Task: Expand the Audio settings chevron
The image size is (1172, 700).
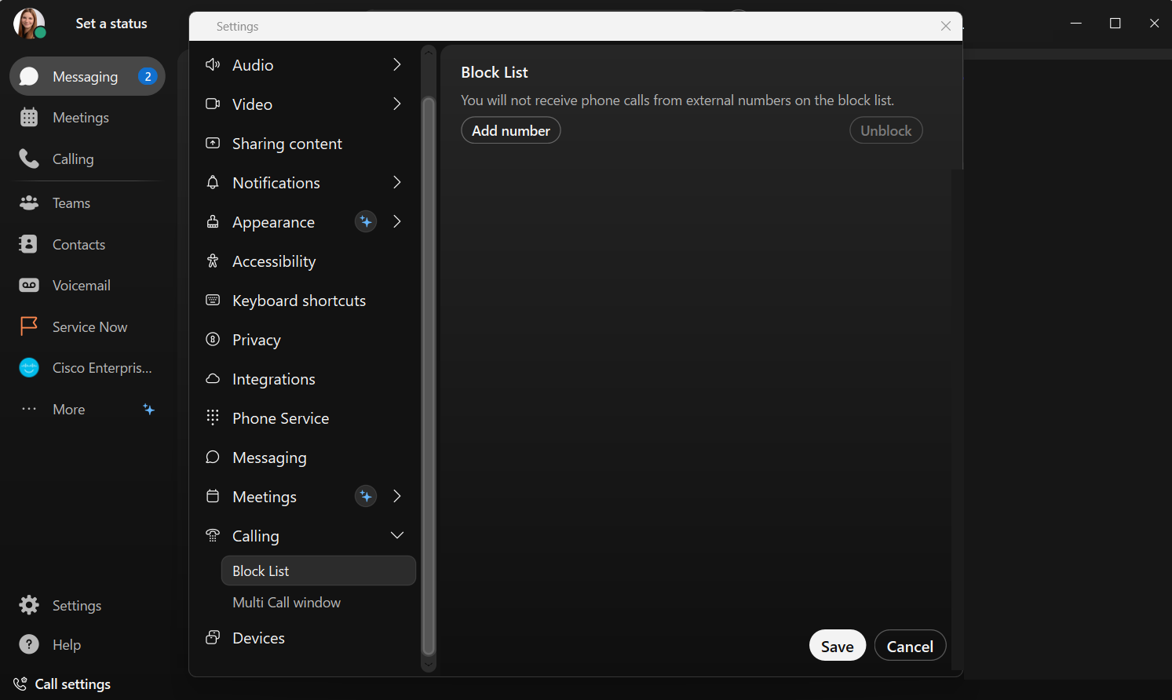Action: pos(397,65)
